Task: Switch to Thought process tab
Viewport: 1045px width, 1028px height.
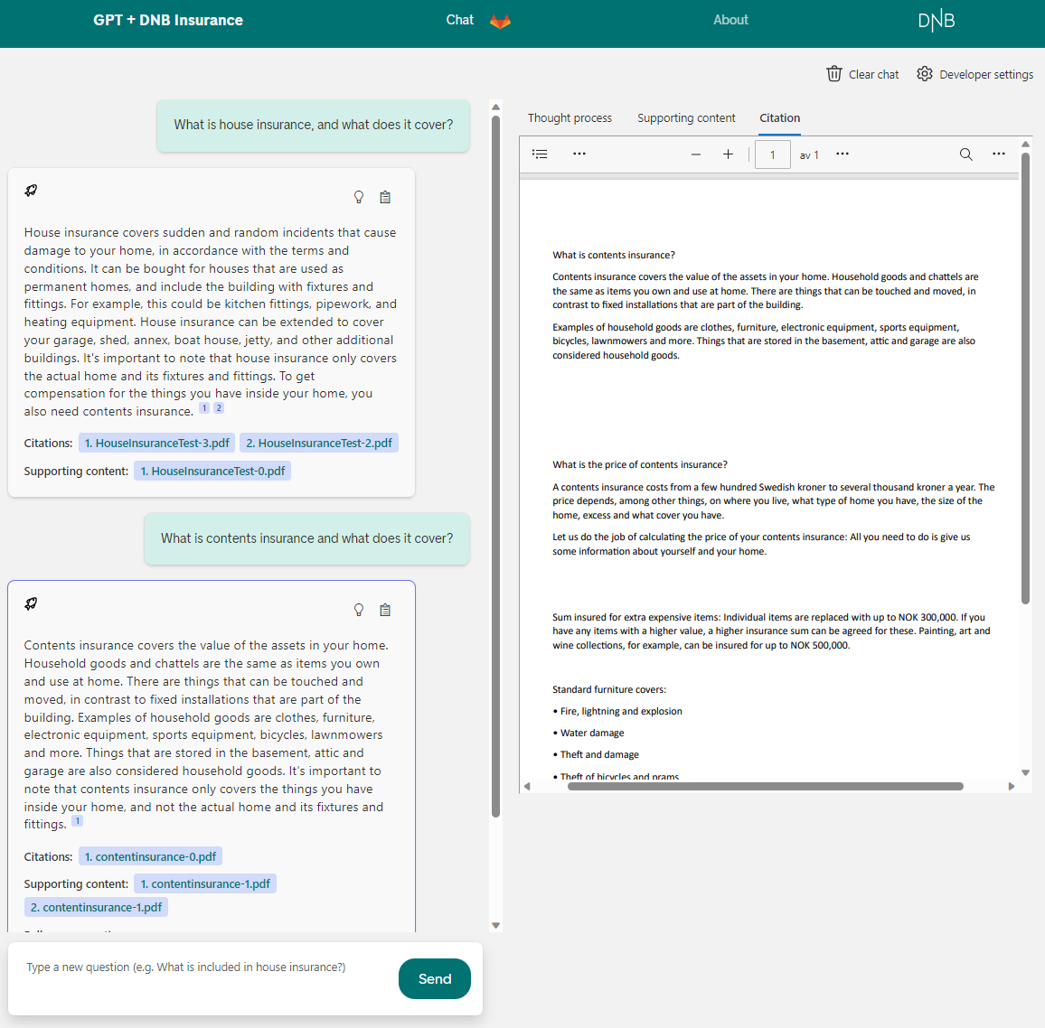Action: (570, 117)
